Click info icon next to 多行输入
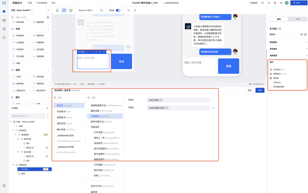Viewport: 308px width, 193px height. pos(280,29)
